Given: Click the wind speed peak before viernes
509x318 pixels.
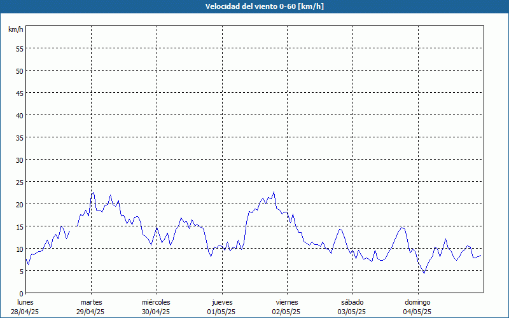Looking at the screenshot, I should tap(274, 192).
